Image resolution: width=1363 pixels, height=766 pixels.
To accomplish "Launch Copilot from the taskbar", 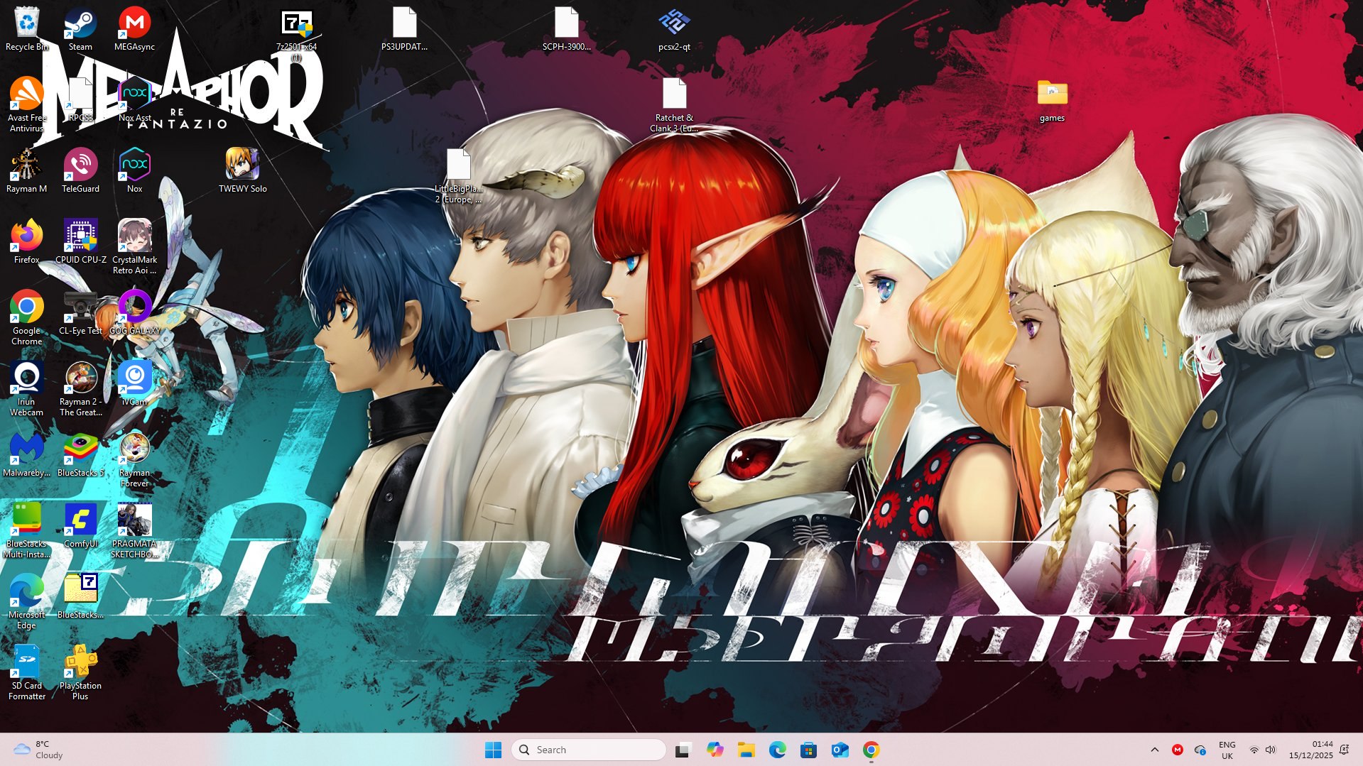I will 715,750.
